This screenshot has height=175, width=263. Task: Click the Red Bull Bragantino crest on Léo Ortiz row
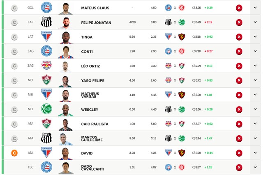point(46,65)
